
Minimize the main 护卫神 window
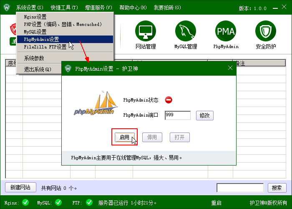275,8
